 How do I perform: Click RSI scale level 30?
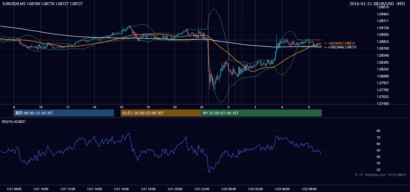[378, 163]
